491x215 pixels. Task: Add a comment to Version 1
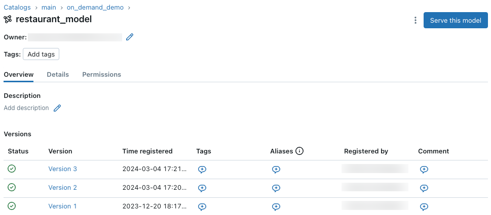pos(424,206)
